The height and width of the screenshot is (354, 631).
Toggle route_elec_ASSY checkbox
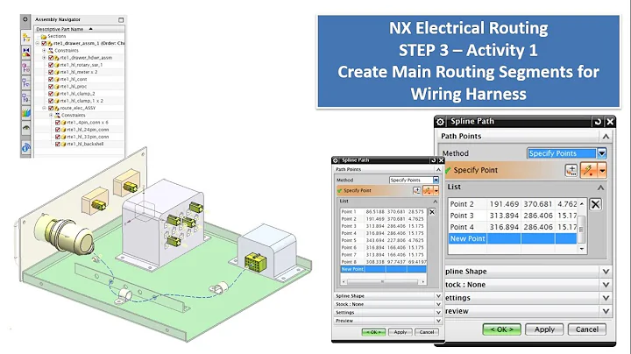(x=51, y=108)
